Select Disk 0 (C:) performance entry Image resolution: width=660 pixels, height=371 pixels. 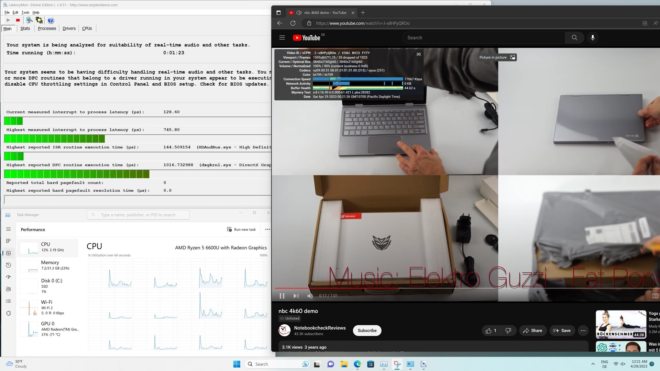tap(48, 286)
